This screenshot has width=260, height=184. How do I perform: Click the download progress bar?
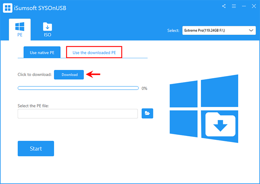tap(78, 88)
